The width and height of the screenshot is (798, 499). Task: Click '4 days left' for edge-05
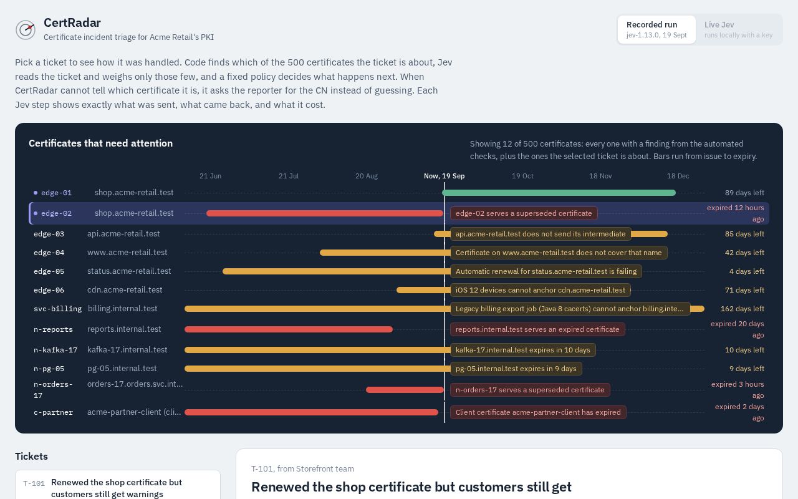[x=747, y=271]
